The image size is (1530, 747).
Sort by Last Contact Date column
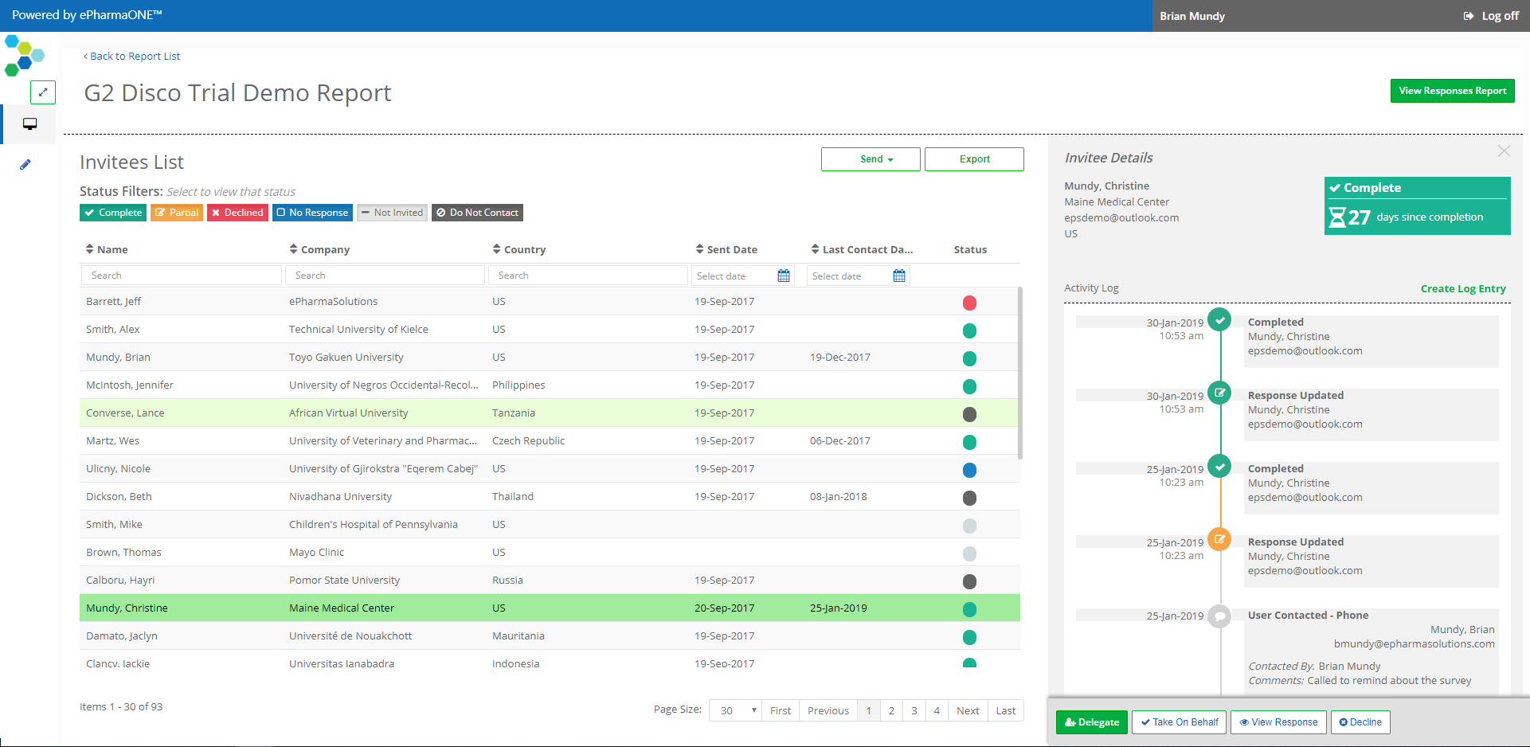click(x=862, y=249)
